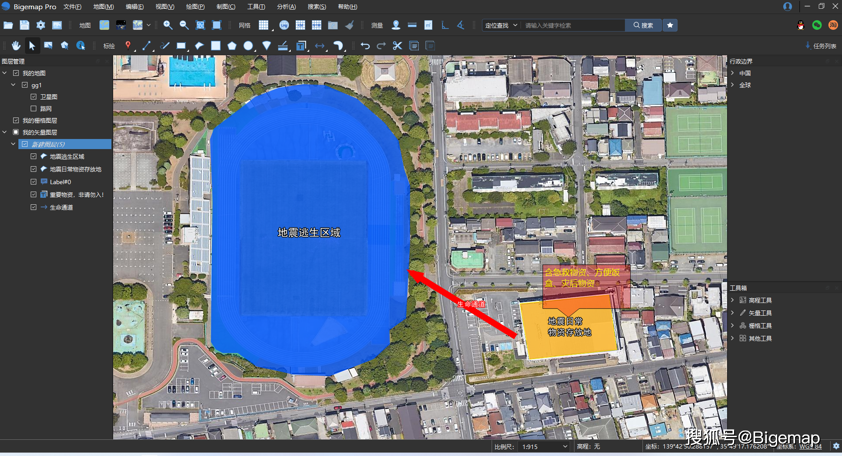Click the user account icon
Image resolution: width=842 pixels, height=456 pixels.
[x=788, y=6]
